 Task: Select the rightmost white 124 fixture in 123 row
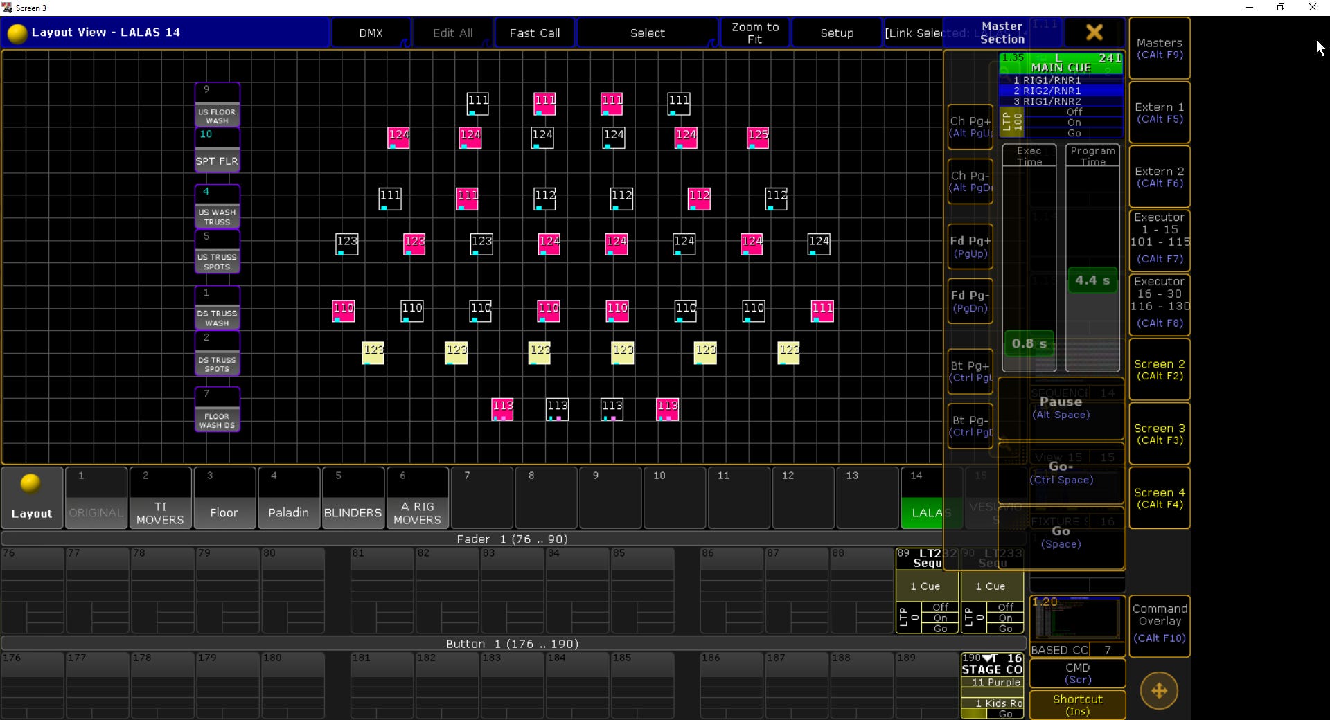[x=819, y=244]
